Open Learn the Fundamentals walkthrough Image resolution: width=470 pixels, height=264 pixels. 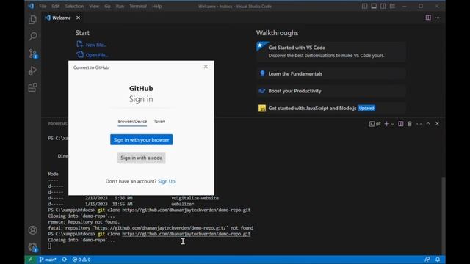(x=331, y=73)
